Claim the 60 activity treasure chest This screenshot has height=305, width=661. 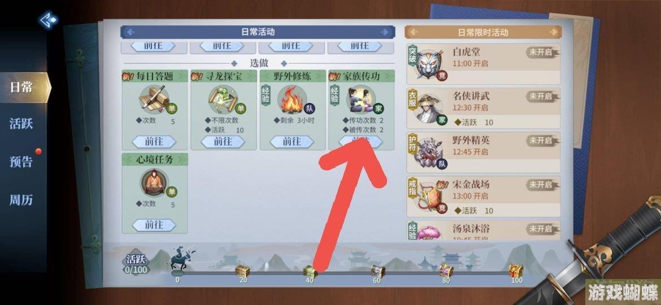pos(378,271)
